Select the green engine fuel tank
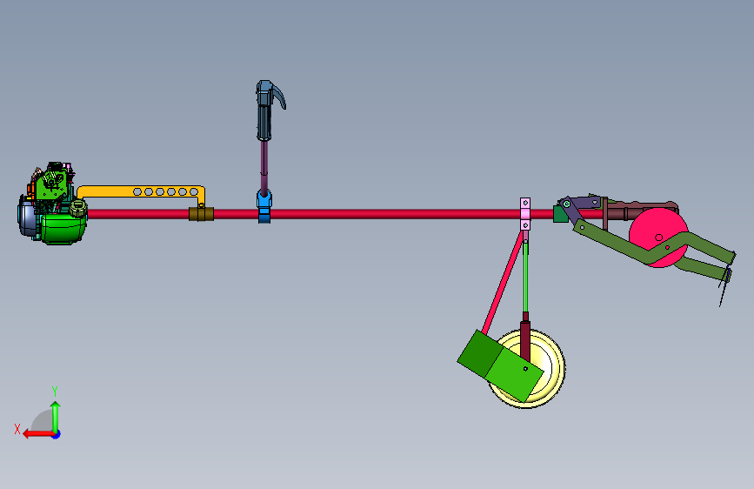The image size is (754, 489). pyautogui.click(x=63, y=230)
